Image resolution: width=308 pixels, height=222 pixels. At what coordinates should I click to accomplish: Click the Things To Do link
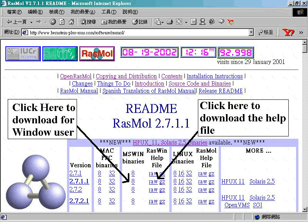[114, 84]
